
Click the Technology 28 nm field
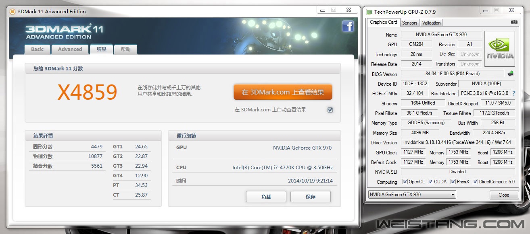[415, 54]
